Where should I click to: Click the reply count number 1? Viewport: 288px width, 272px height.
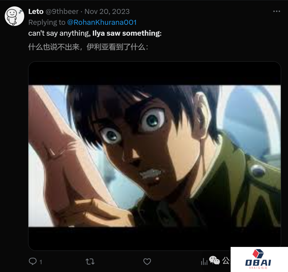coord(41,262)
